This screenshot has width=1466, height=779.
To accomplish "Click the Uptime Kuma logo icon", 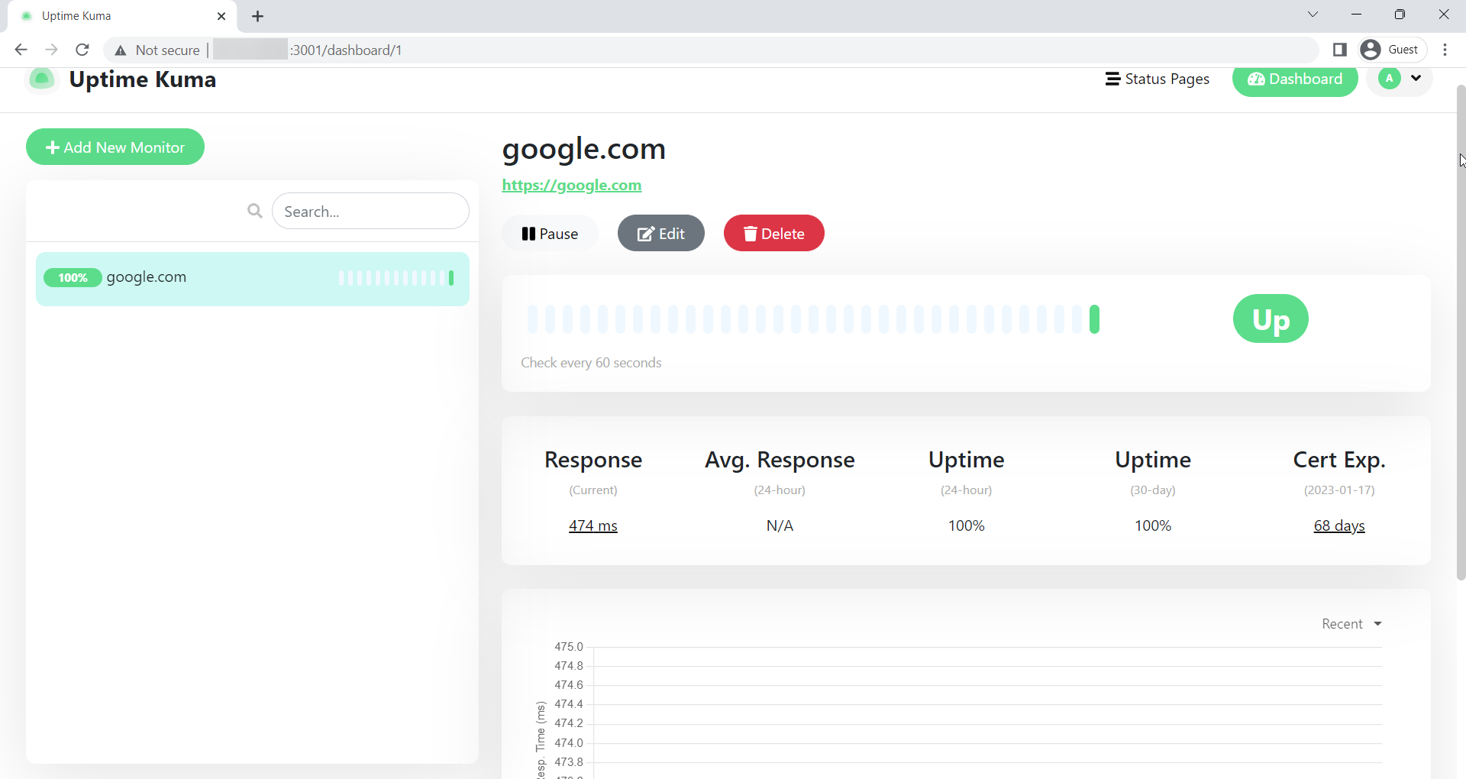I will [x=42, y=79].
